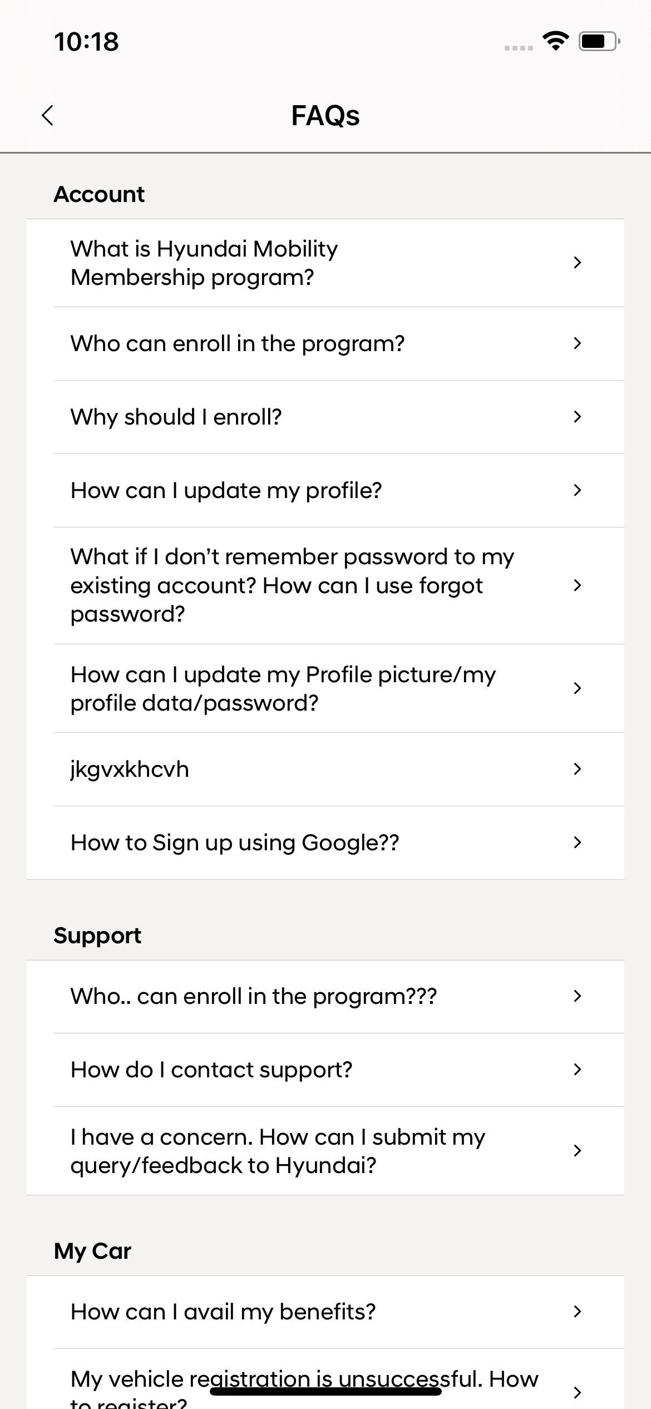Expand chevron beside 'Why should I enroll?'
Screen dimensions: 651x1409
click(x=577, y=417)
